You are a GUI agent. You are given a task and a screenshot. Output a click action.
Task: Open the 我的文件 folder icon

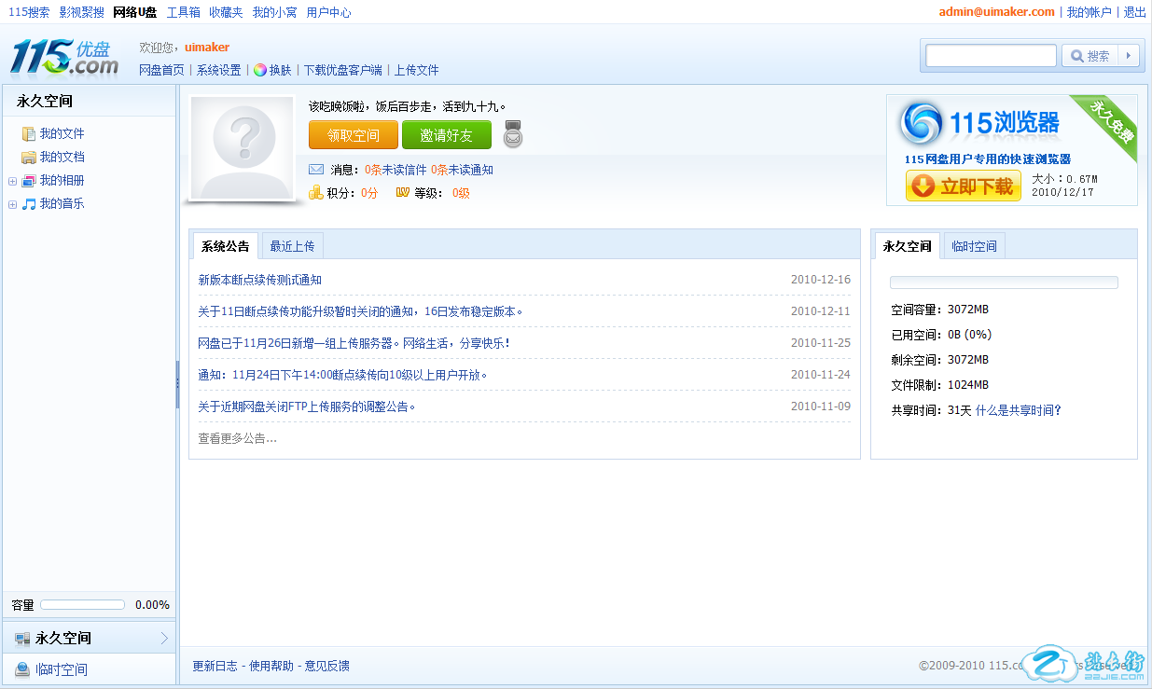point(29,134)
